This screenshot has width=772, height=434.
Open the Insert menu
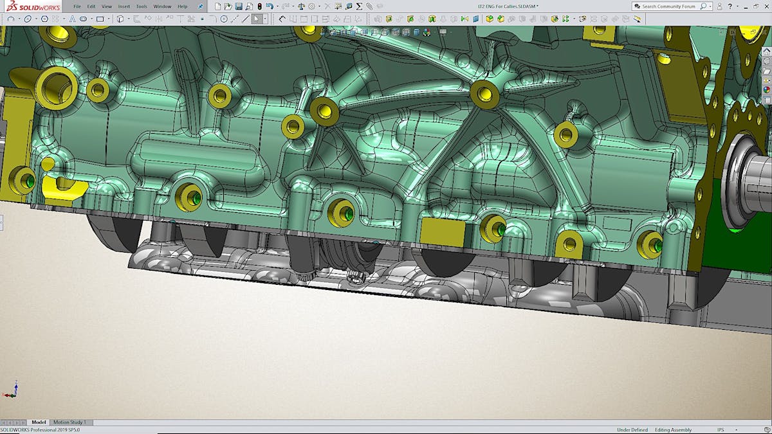click(x=124, y=6)
